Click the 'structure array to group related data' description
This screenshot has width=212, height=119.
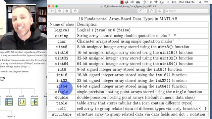(x=141, y=114)
